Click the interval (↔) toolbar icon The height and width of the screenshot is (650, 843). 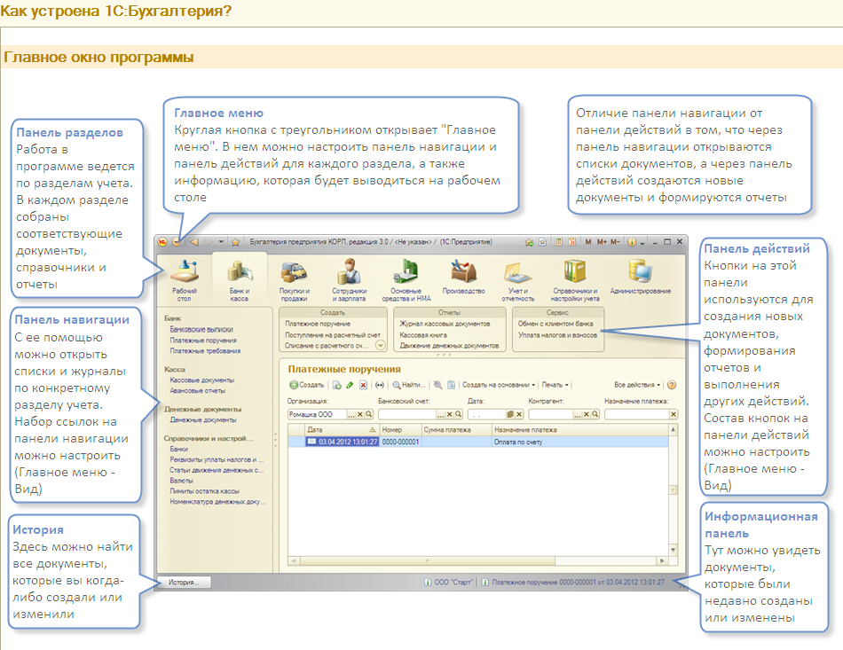[x=380, y=385]
